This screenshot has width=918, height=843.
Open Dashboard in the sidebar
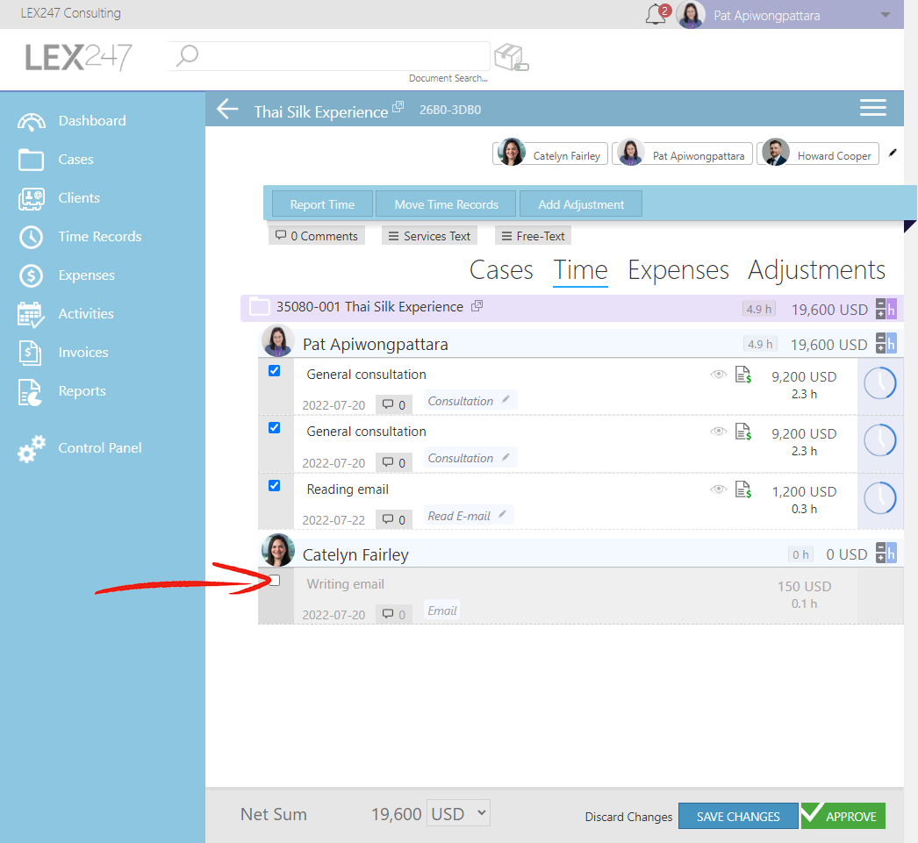[92, 120]
